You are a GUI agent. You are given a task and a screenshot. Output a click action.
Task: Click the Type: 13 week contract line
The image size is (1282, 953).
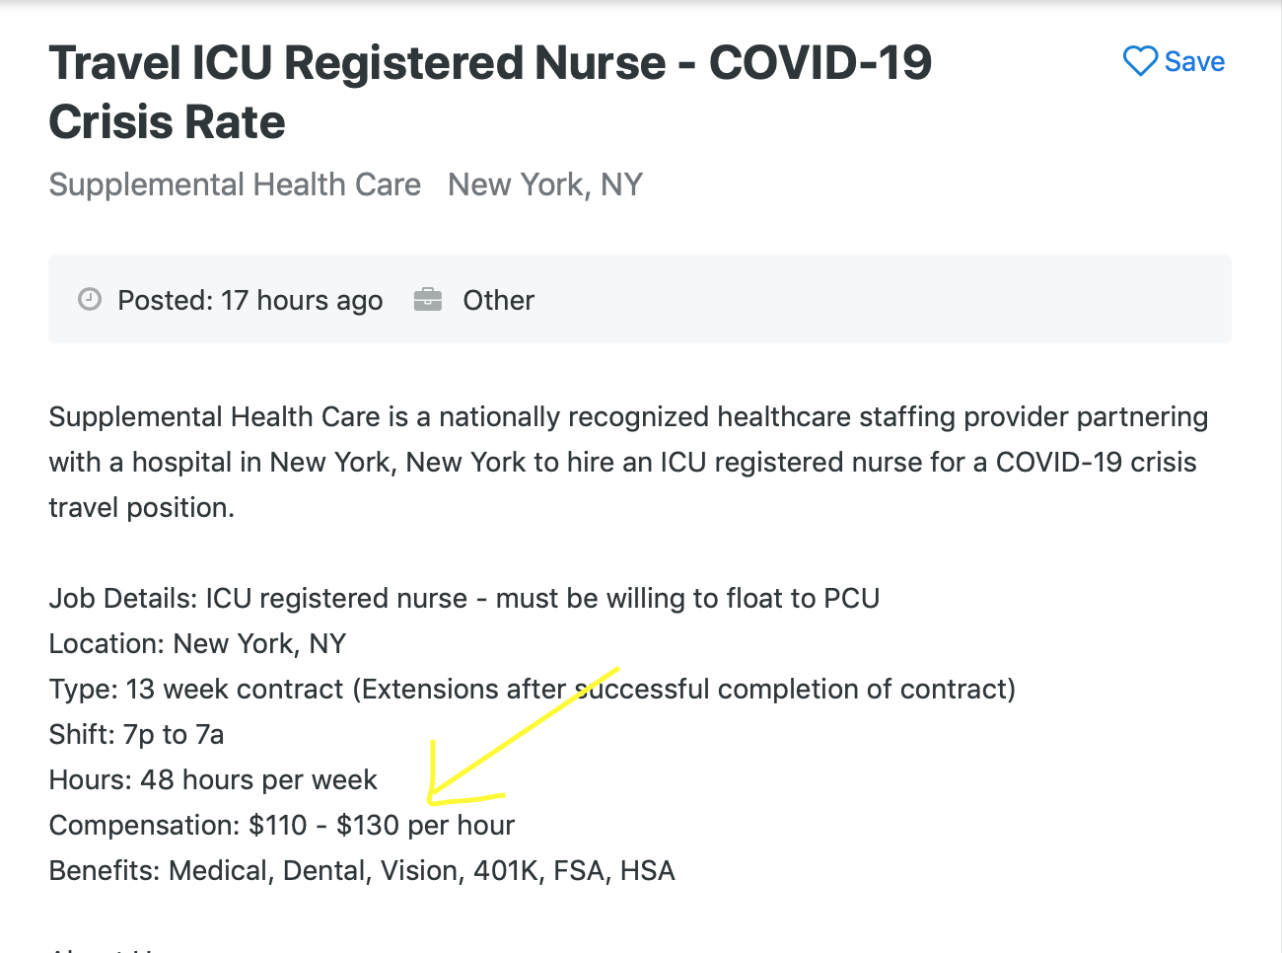tap(533, 689)
